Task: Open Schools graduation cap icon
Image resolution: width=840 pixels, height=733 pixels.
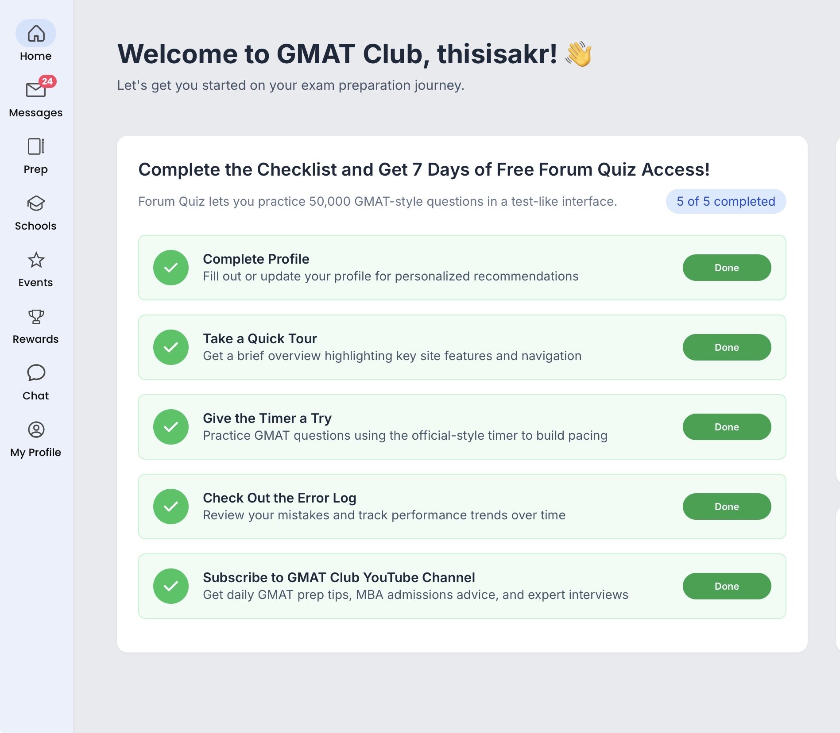Action: coord(36,203)
